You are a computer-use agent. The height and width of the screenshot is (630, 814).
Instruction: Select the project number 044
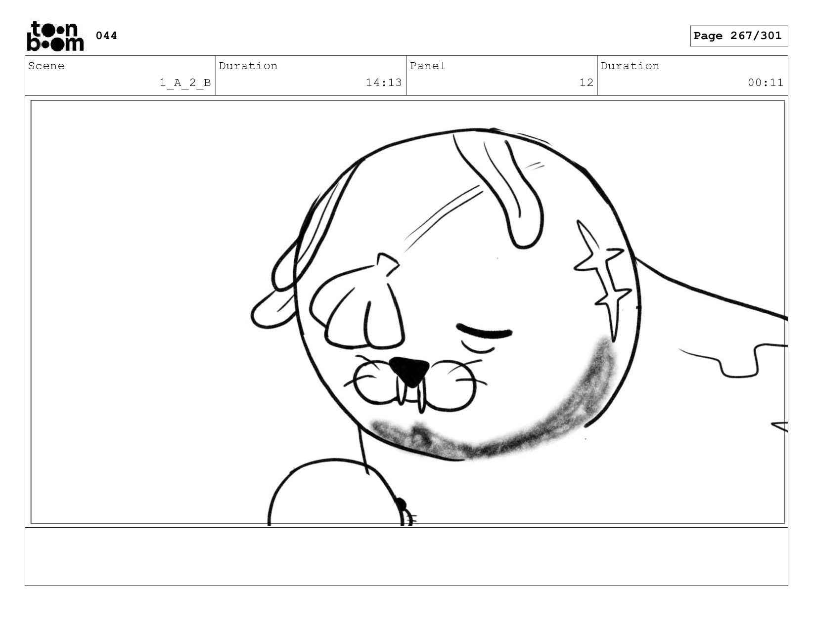pos(106,36)
